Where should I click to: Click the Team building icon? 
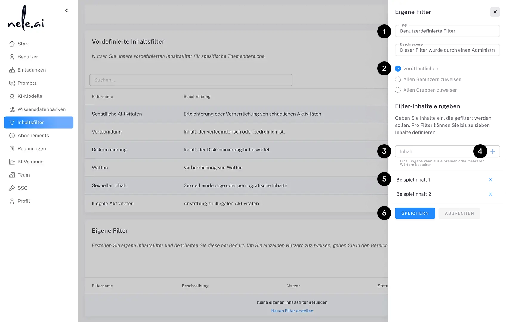pyautogui.click(x=12, y=175)
